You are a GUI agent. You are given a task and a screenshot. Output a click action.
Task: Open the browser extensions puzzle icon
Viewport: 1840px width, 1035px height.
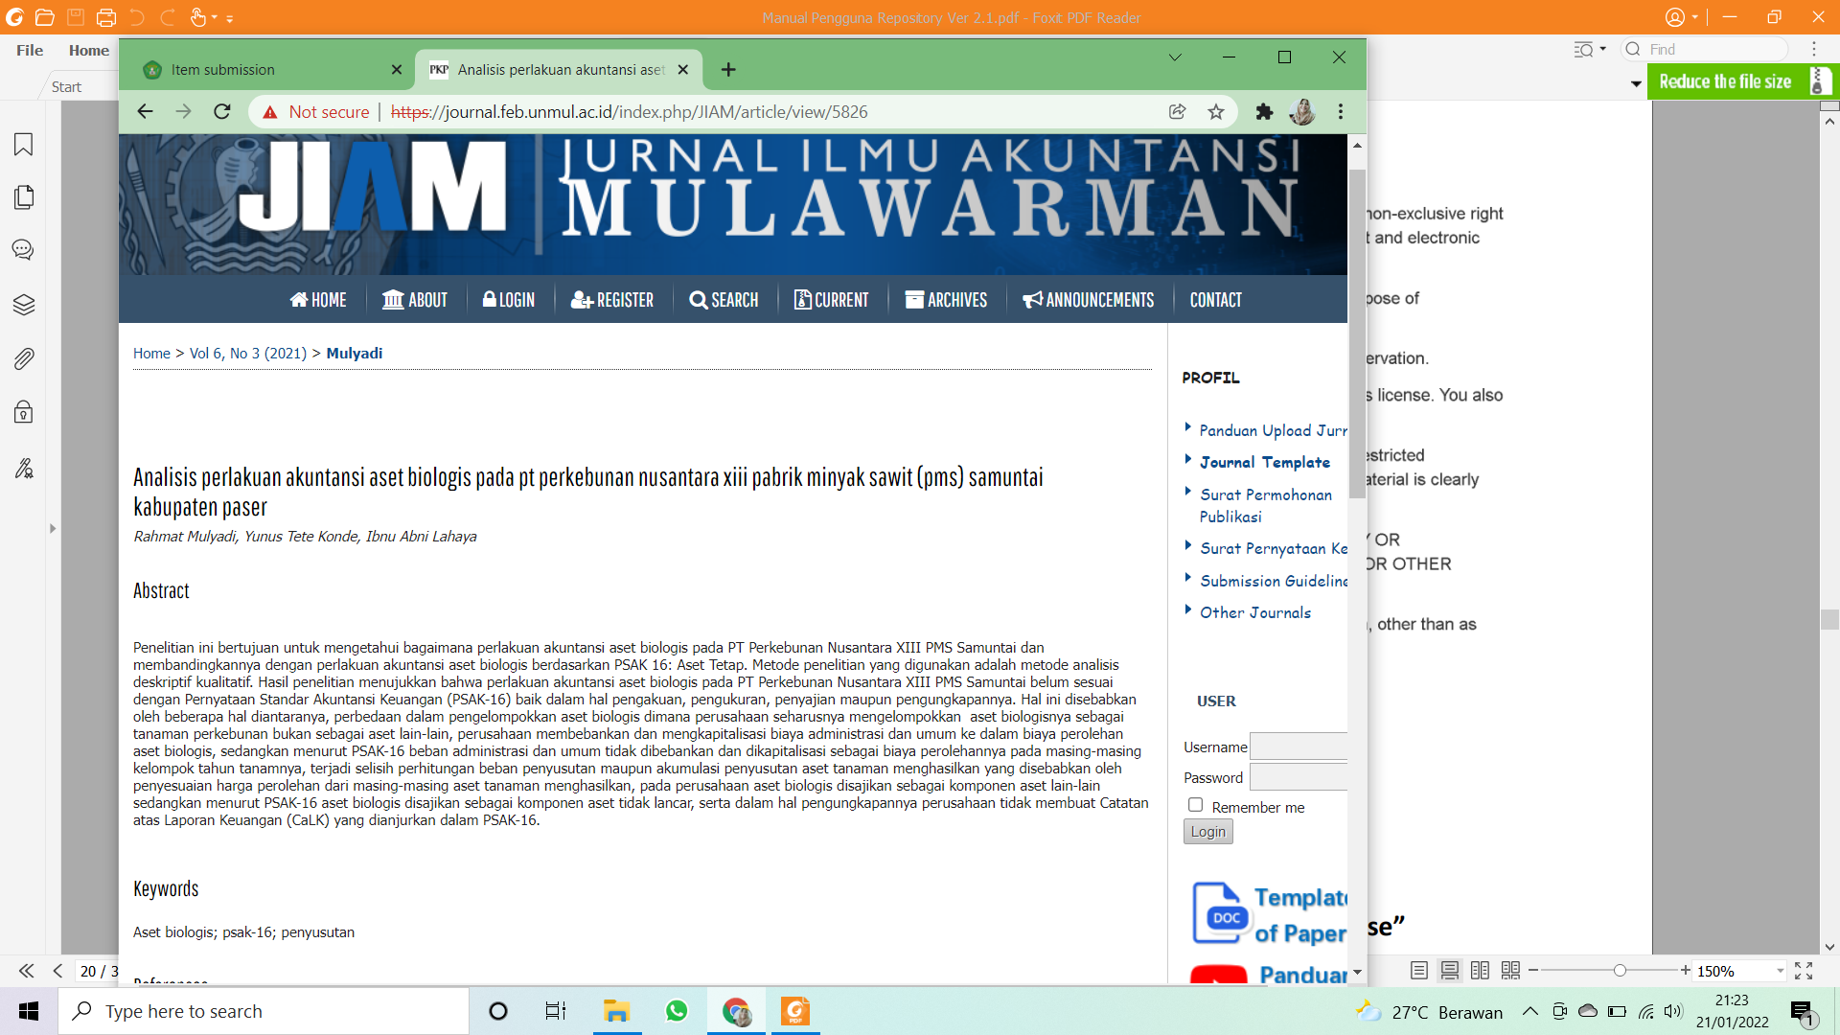coord(1264,112)
